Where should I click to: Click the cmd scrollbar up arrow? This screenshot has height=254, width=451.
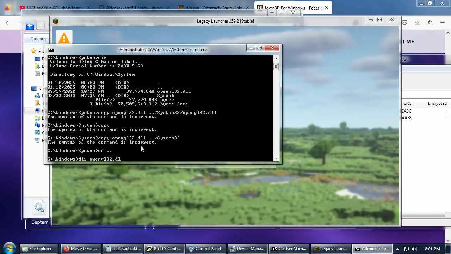point(276,58)
